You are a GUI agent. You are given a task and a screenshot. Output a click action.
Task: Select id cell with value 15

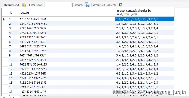[13, 83]
